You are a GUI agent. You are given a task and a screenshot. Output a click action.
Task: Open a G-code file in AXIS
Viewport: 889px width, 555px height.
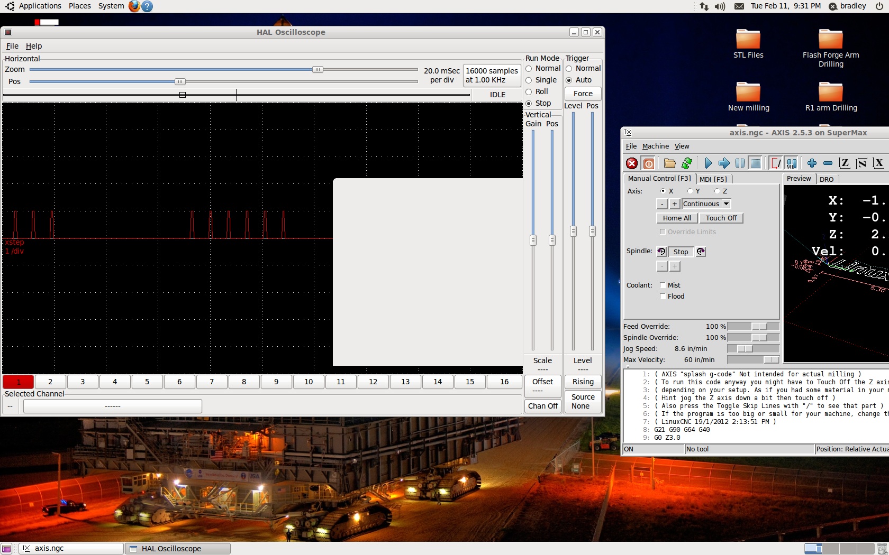tap(669, 163)
